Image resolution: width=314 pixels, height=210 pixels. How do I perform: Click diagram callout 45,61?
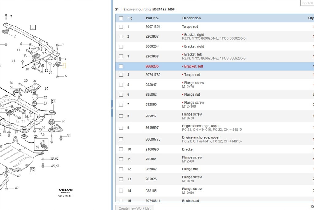(x=55, y=166)
